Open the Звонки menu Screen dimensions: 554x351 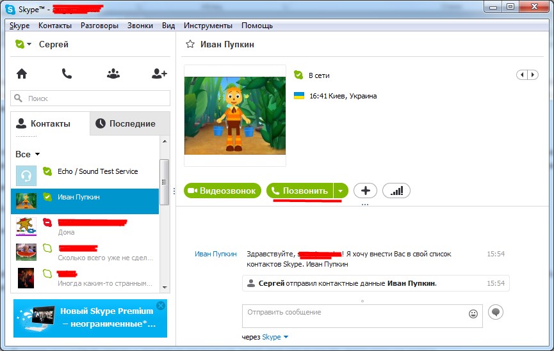140,26
